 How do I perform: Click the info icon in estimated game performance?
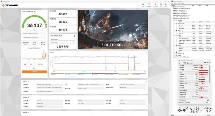74,36
